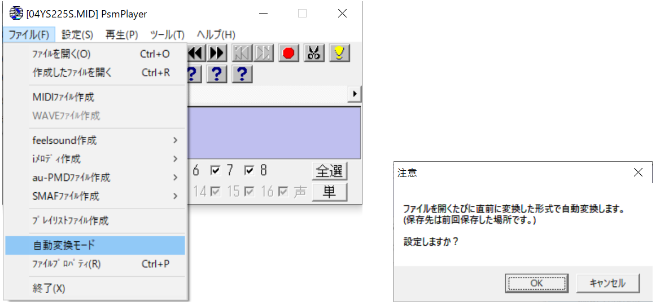The width and height of the screenshot is (660, 305).
Task: Open the ヘルプ(H) menu
Action: 216,34
